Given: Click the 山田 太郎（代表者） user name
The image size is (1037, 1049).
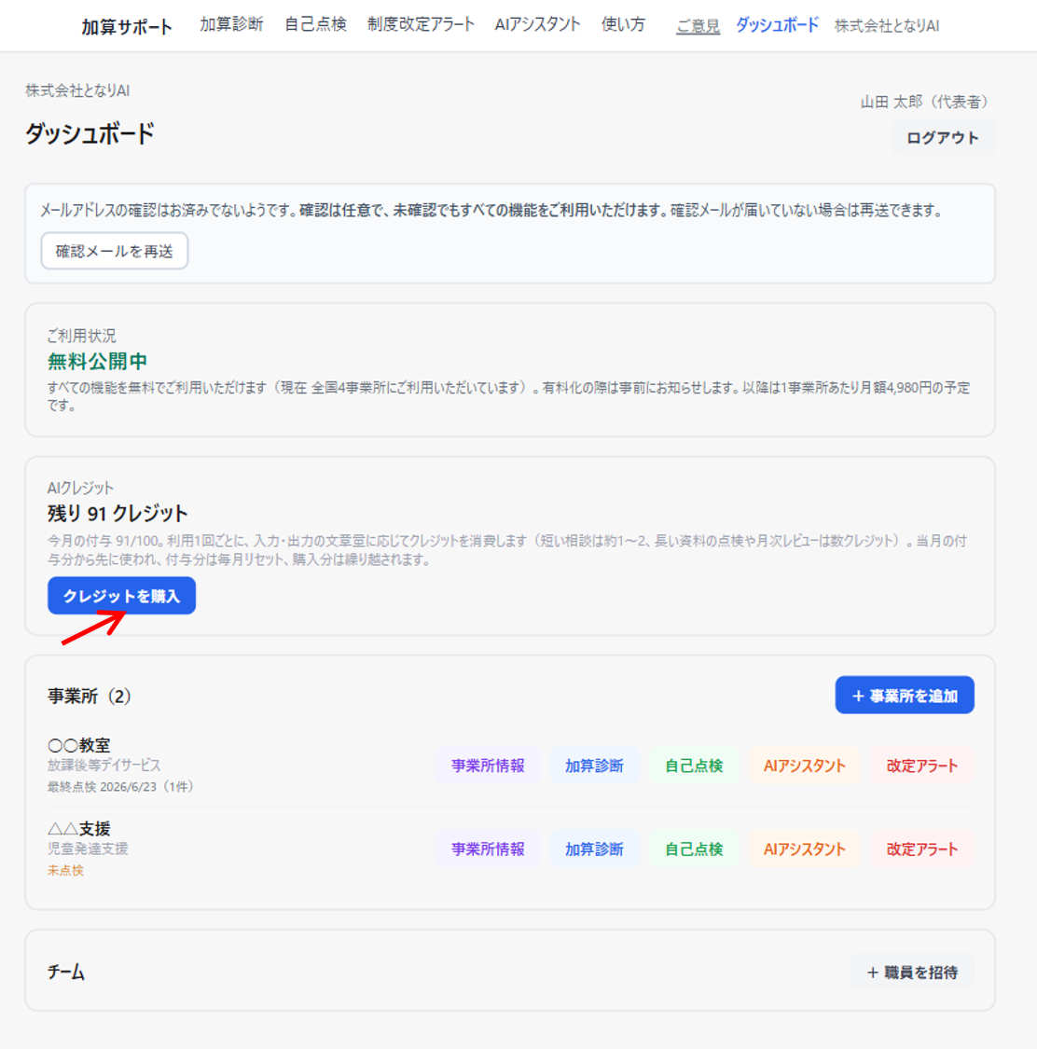Looking at the screenshot, I should 924,102.
